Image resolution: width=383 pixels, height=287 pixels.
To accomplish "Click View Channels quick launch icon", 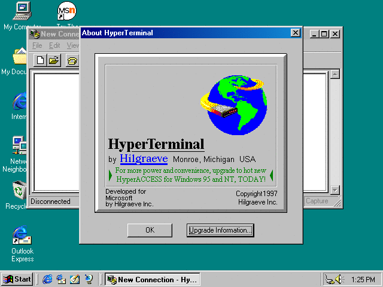I will [89, 279].
